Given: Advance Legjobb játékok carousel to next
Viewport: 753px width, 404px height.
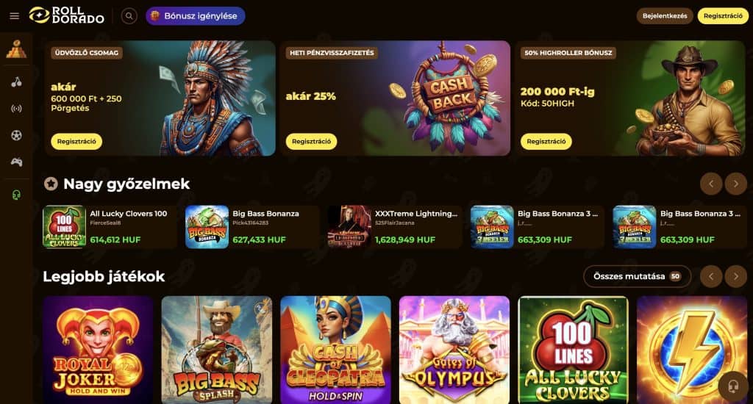Looking at the screenshot, I should (x=735, y=276).
